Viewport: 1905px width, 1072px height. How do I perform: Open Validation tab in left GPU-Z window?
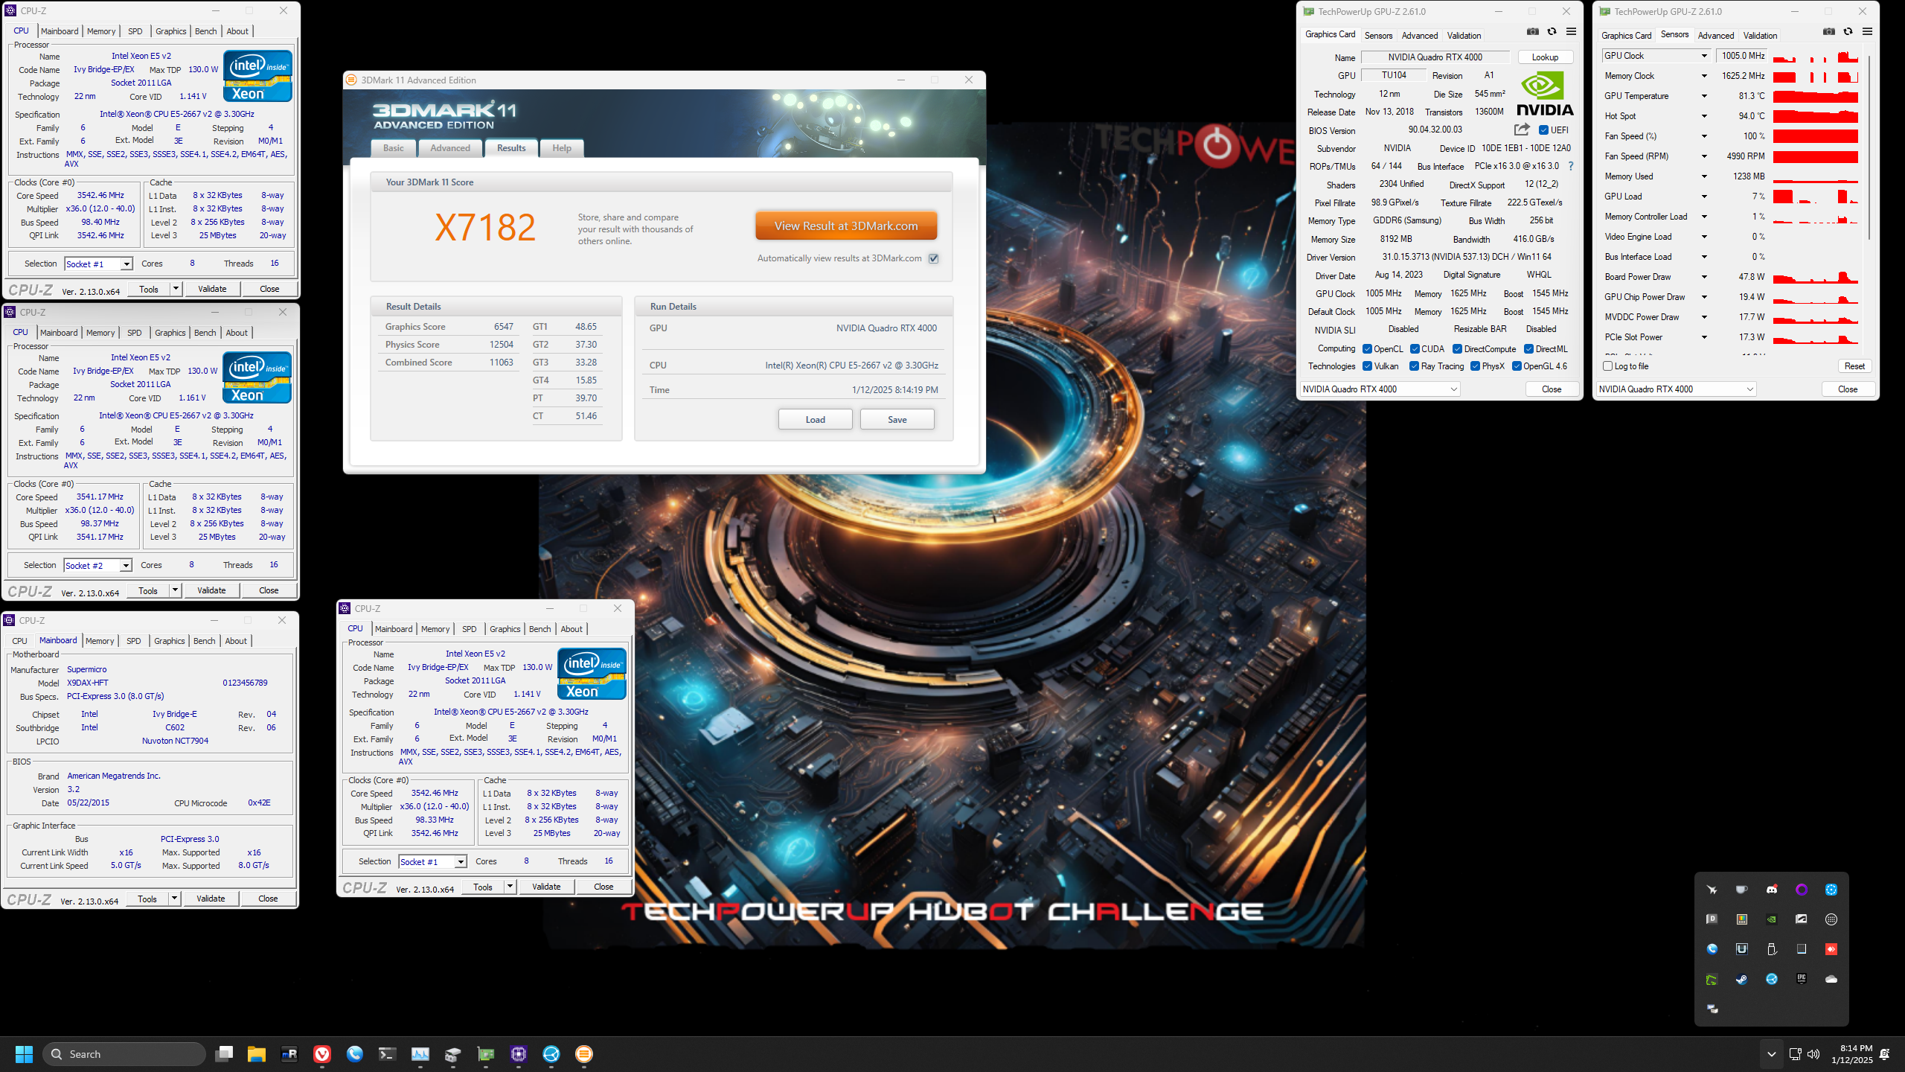tap(1464, 36)
